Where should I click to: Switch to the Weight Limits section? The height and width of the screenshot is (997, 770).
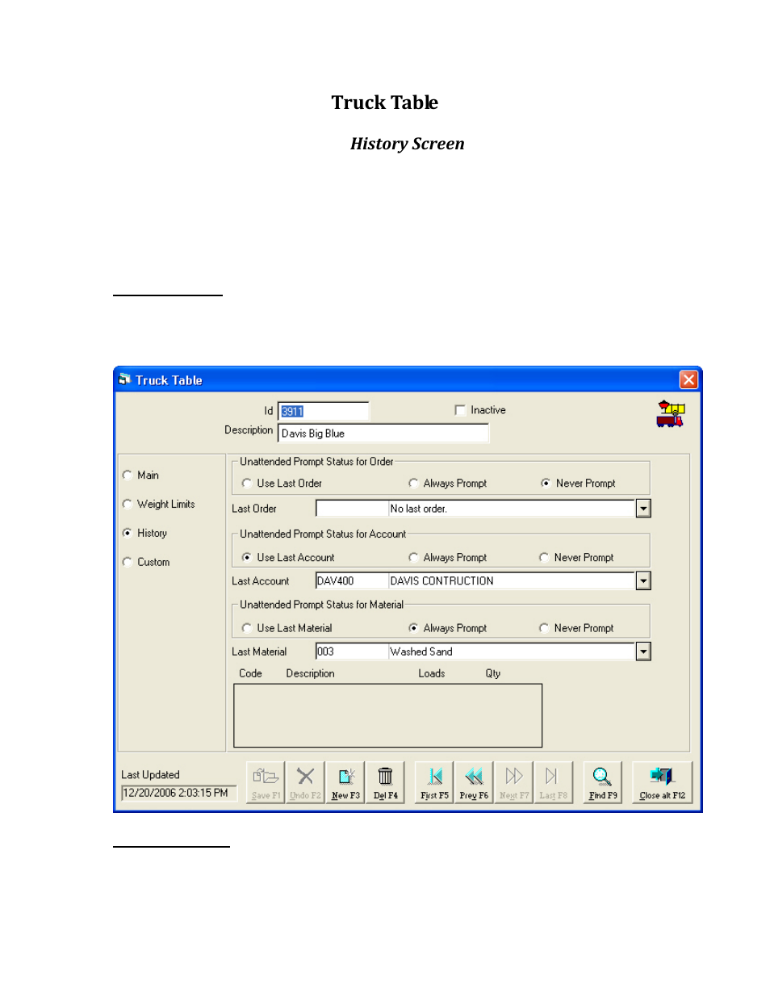[x=128, y=505]
